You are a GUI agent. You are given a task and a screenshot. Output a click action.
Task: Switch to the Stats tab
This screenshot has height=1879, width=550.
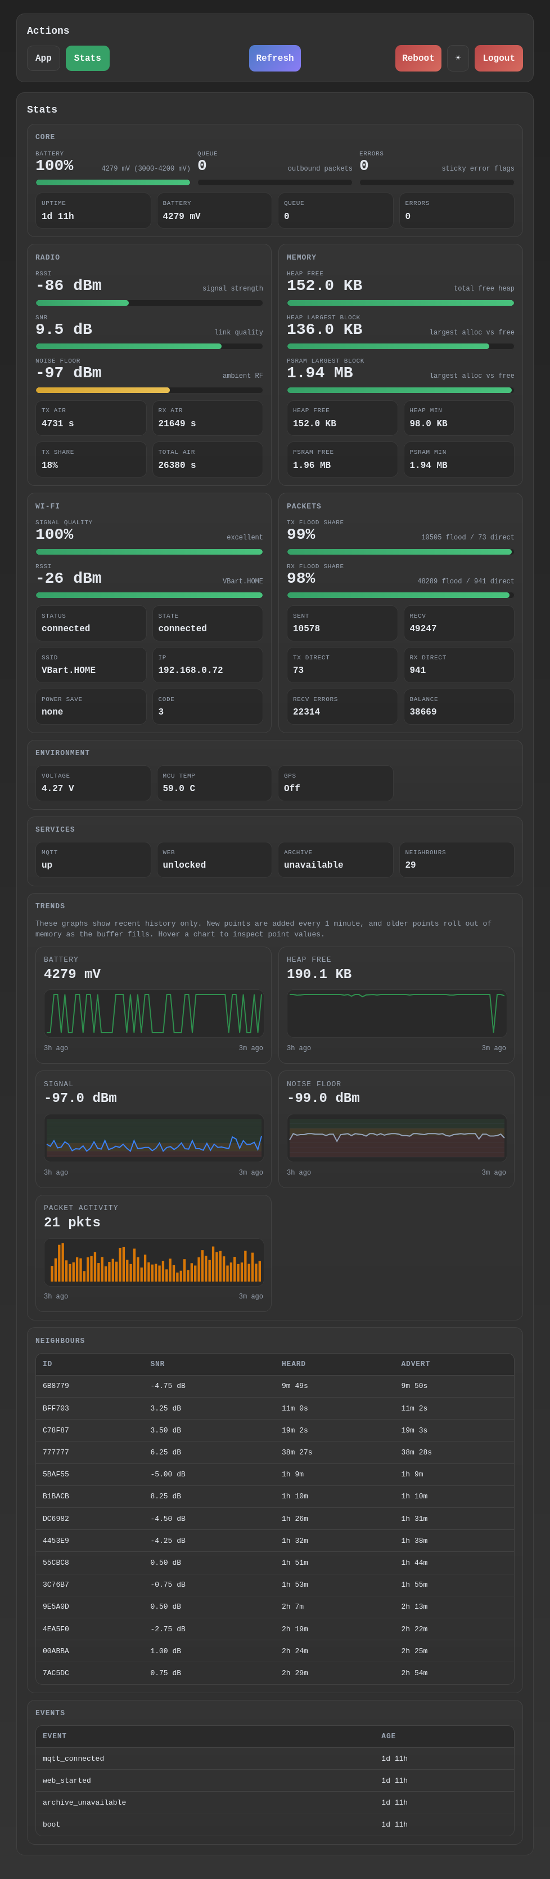click(x=87, y=59)
